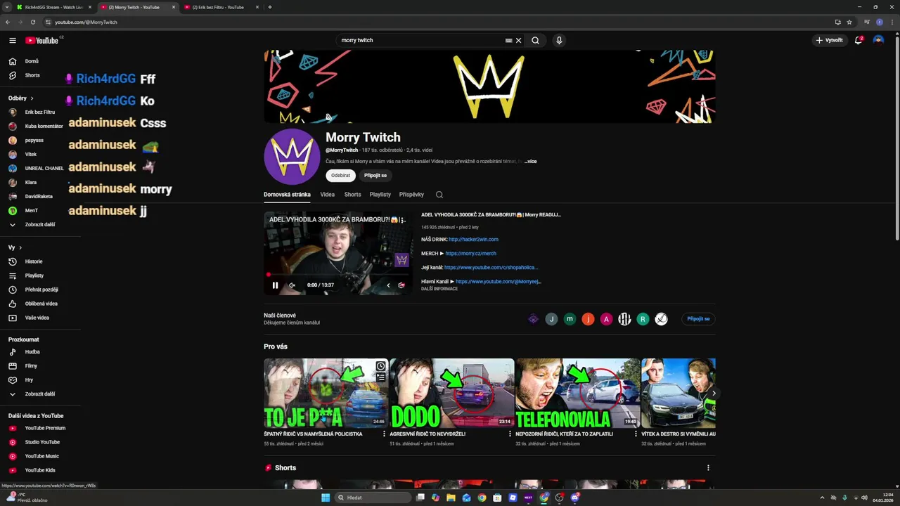Click DALŠÍ INFORMACE under description
The image size is (900, 506).
coord(439,289)
